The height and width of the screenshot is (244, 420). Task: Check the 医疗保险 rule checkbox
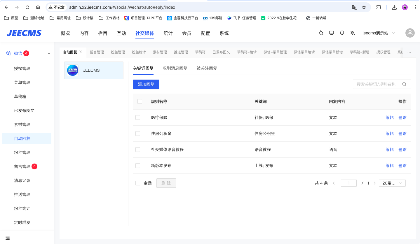(138, 117)
